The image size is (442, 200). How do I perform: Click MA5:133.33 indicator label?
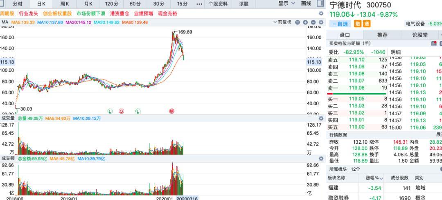coord(23,22)
